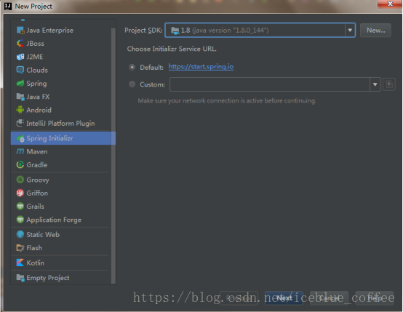Select the Android list row
Viewport: 403px width, 312px height.
click(x=61, y=110)
